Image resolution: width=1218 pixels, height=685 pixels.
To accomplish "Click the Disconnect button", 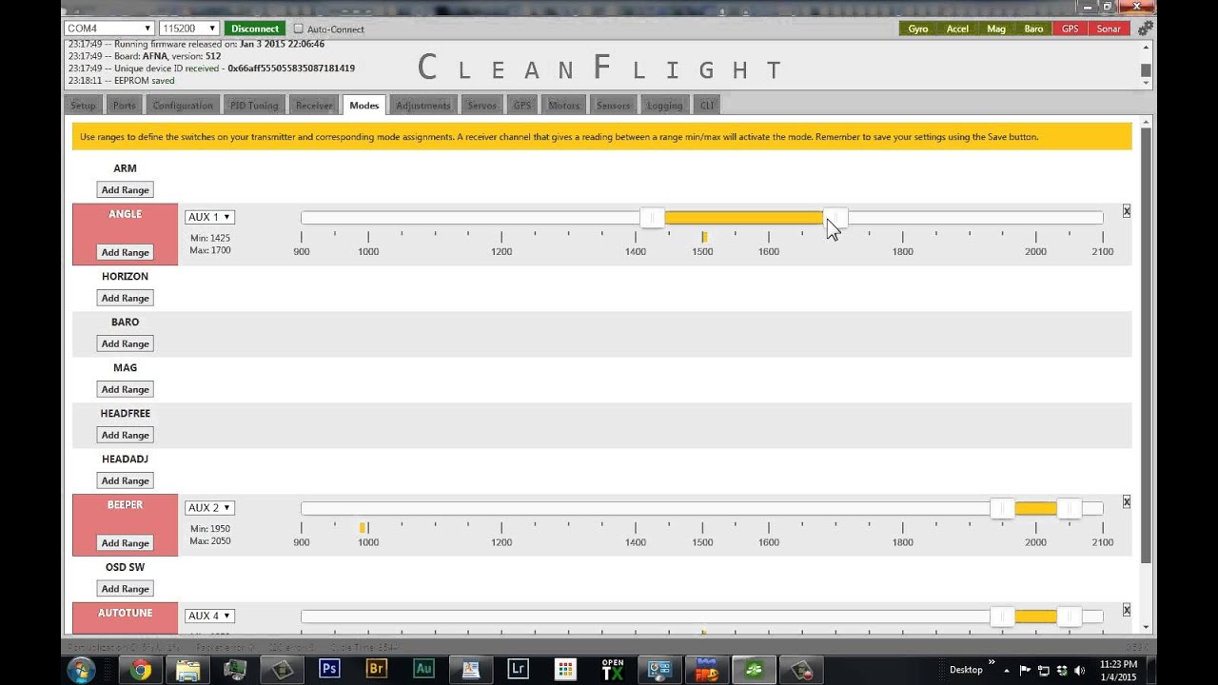I will 255,29.
